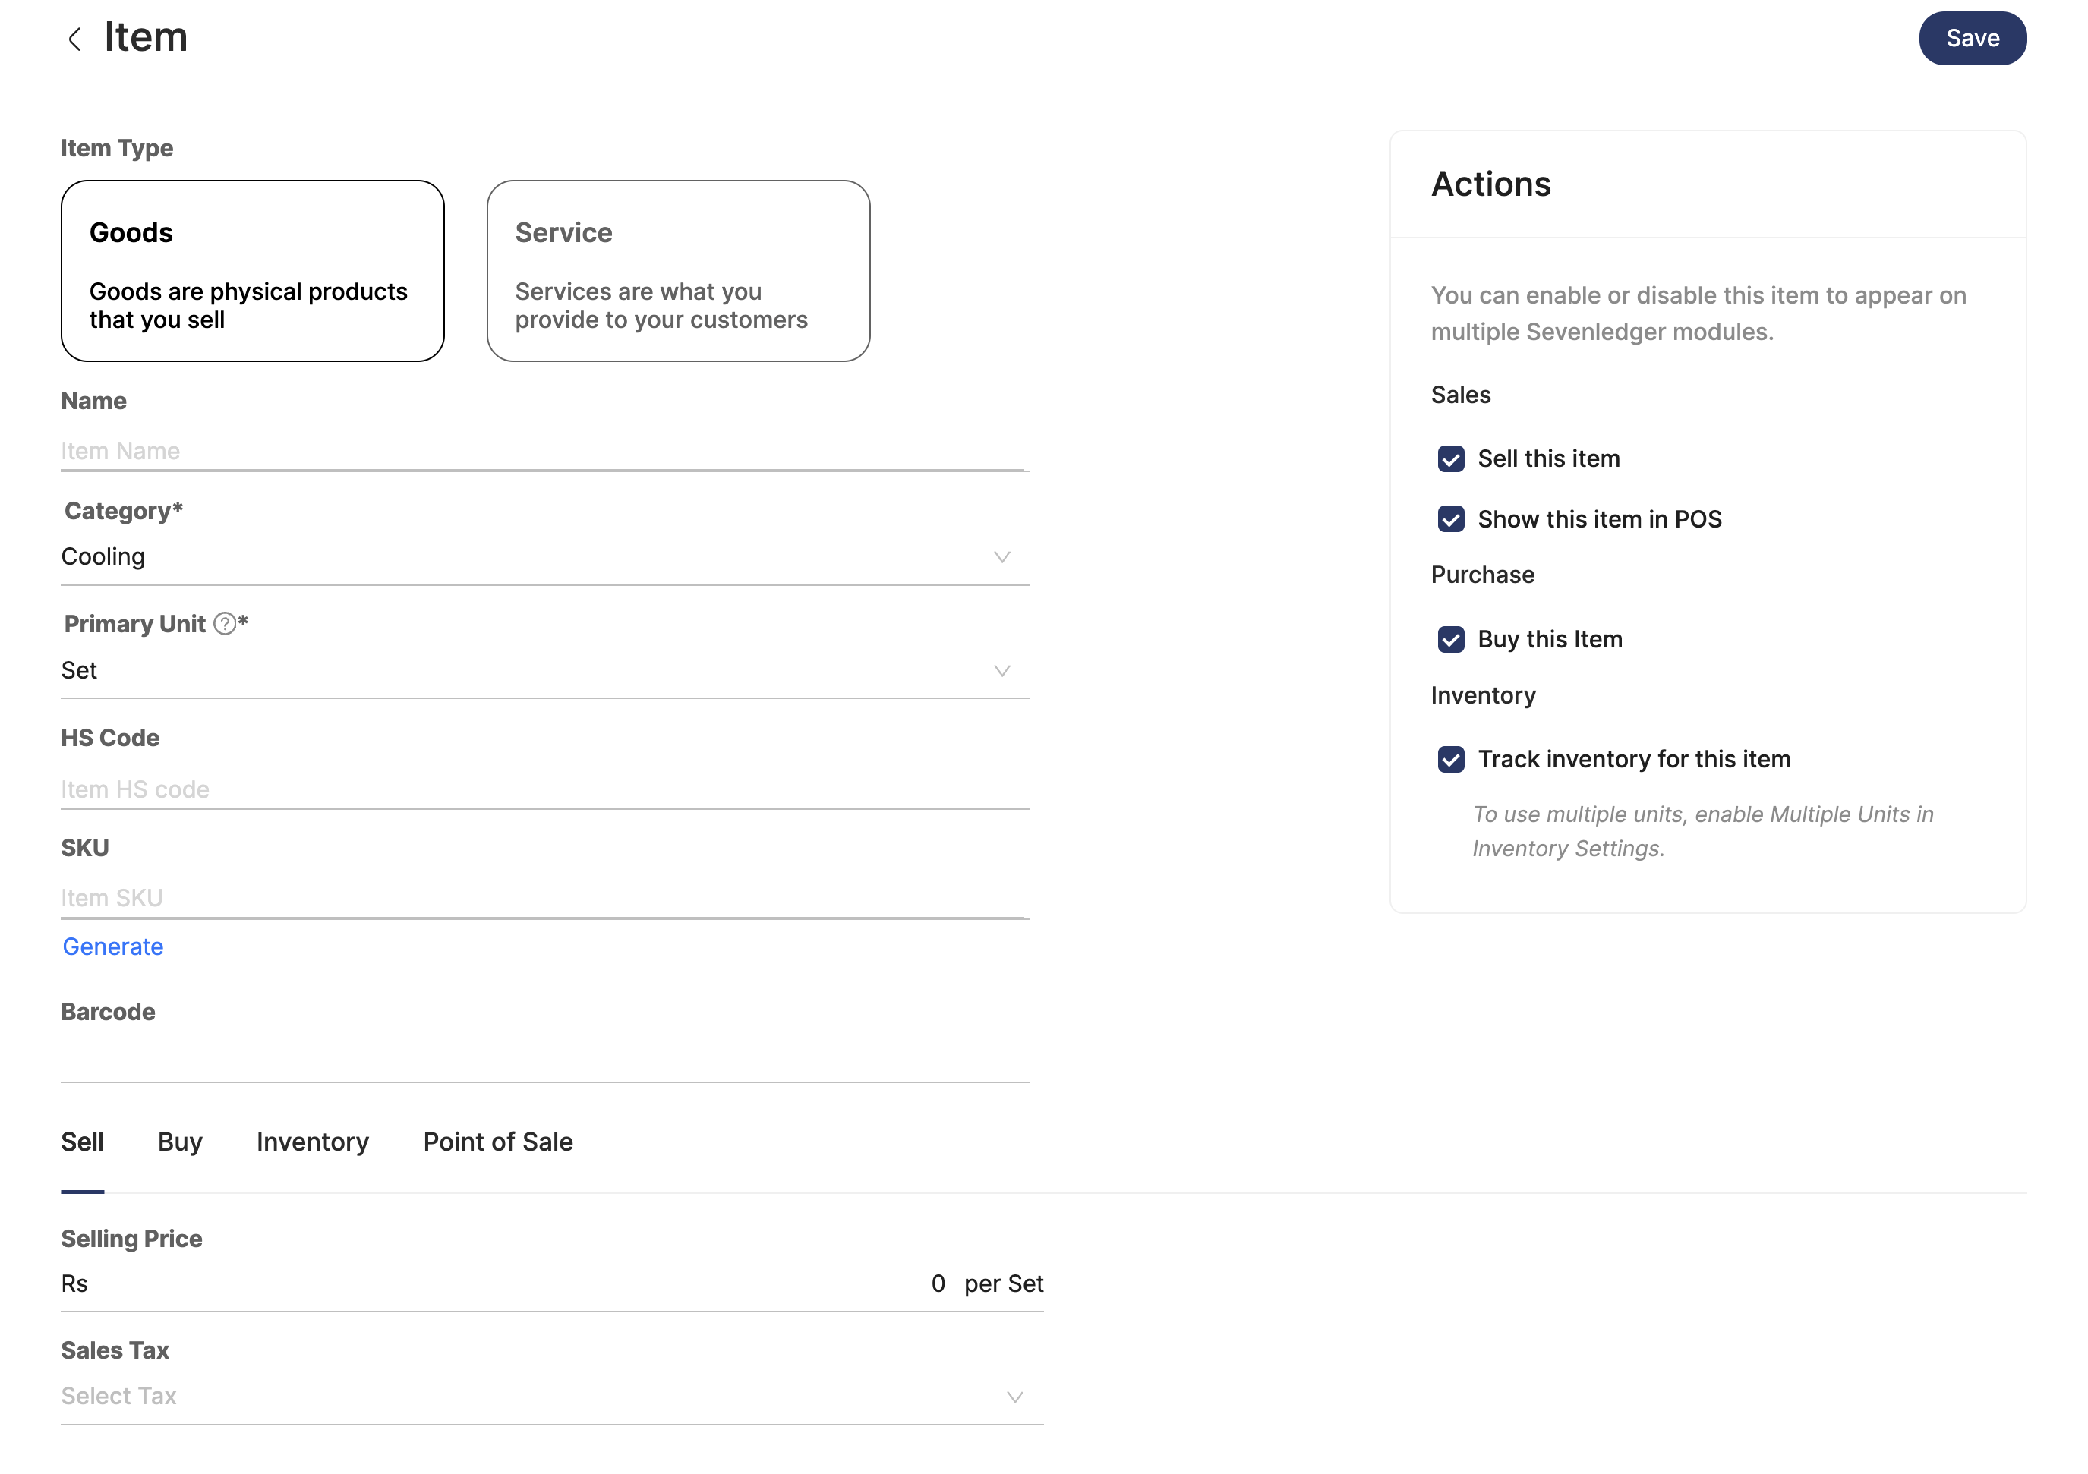Image resolution: width=2088 pixels, height=1474 pixels.
Task: Disable Track inventory for this item
Action: tap(1453, 758)
